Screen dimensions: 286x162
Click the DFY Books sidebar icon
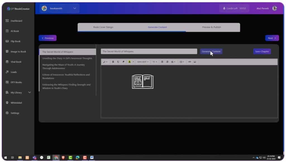coord(7,82)
